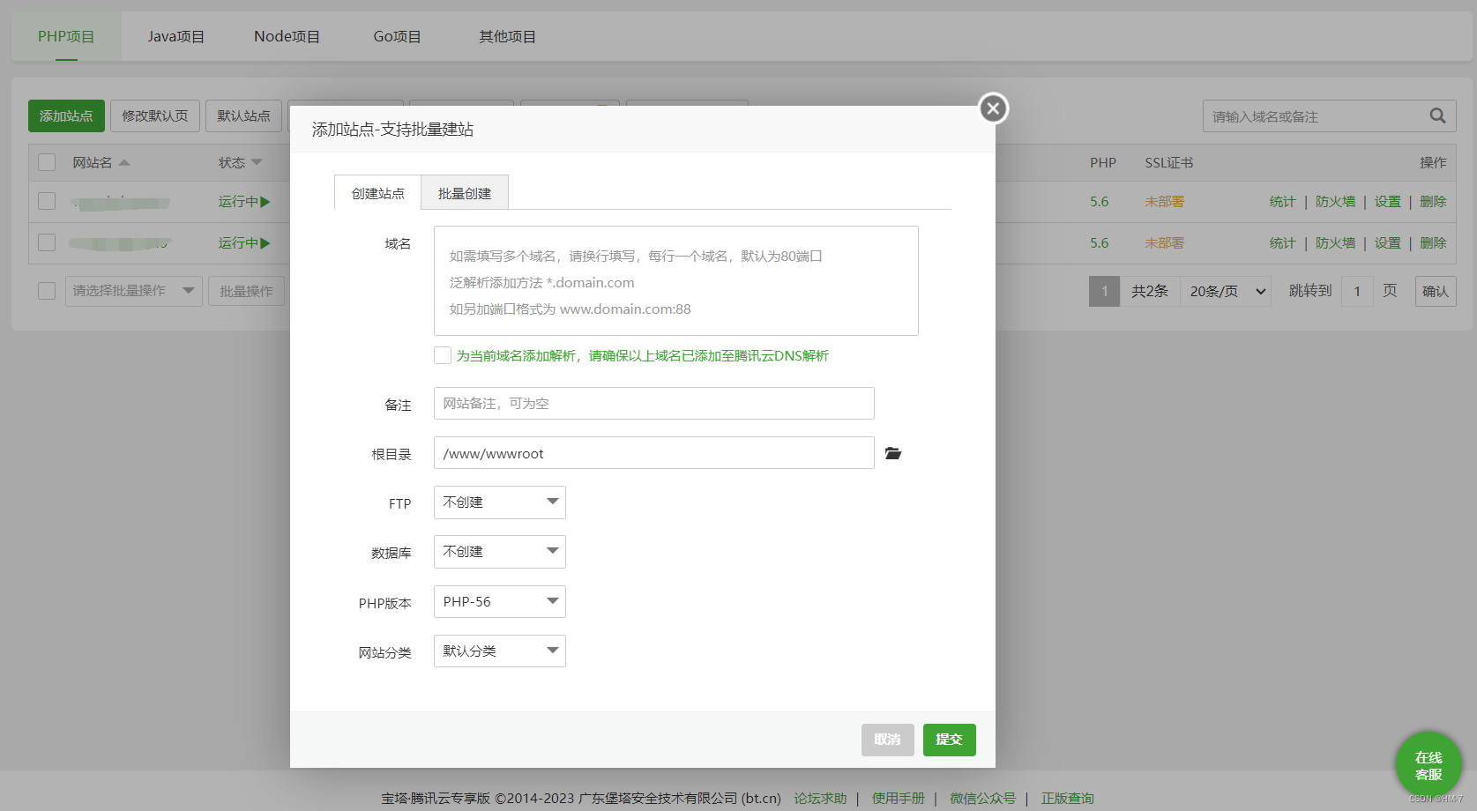Click the 批量操作 button
The width and height of the screenshot is (1477, 811).
[x=246, y=291]
